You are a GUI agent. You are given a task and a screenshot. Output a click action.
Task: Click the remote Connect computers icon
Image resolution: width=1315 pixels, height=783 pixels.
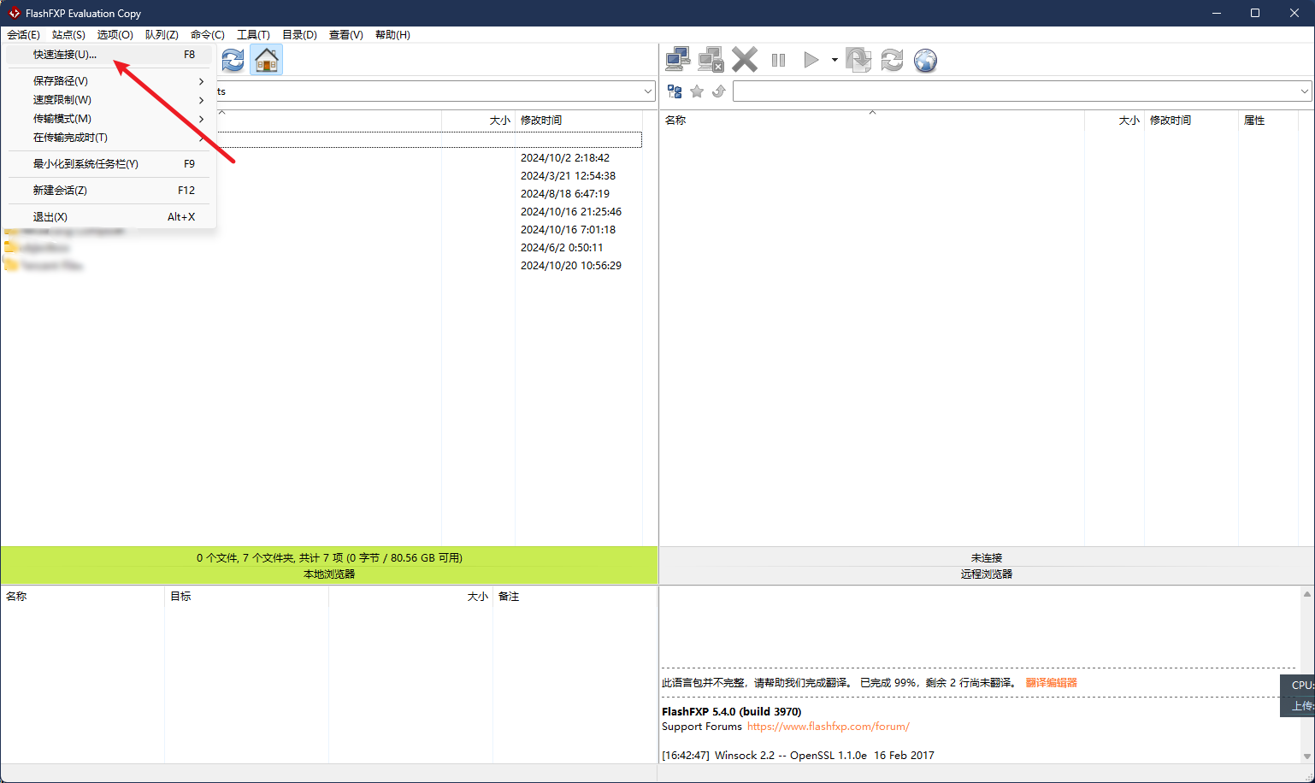[x=677, y=60]
